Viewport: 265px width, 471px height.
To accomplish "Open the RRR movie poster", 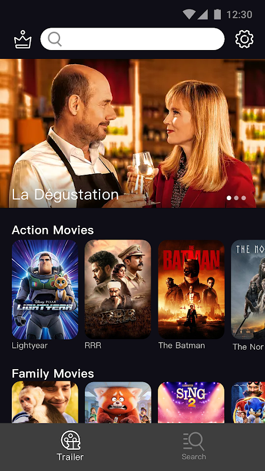I will [x=118, y=290].
